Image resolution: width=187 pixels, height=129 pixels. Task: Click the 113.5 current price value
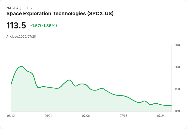[x=16, y=25]
